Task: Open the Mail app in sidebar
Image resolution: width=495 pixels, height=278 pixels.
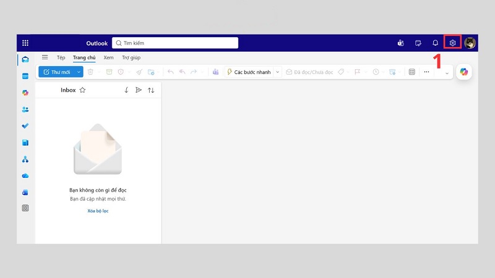Action: click(25, 59)
